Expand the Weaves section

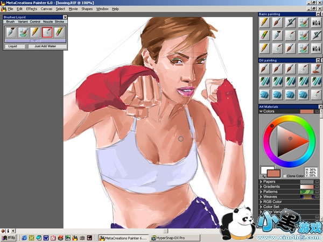coord(261,197)
